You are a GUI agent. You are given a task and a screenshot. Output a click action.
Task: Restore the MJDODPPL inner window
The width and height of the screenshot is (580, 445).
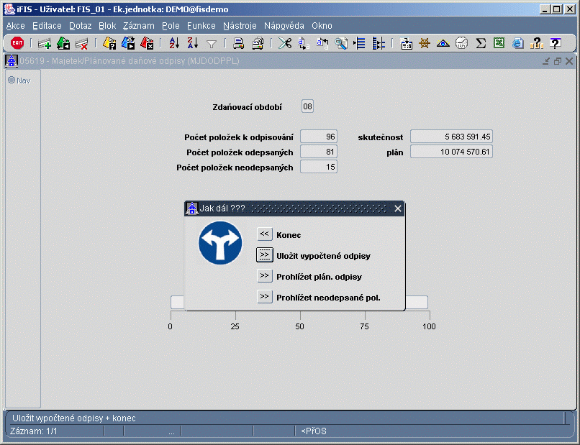[x=558, y=61]
